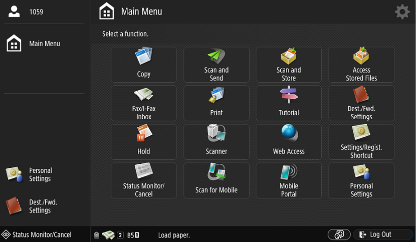Screen dimensions: 416x242
Task: Click the settings gear icon at top right
Action: click(x=402, y=12)
